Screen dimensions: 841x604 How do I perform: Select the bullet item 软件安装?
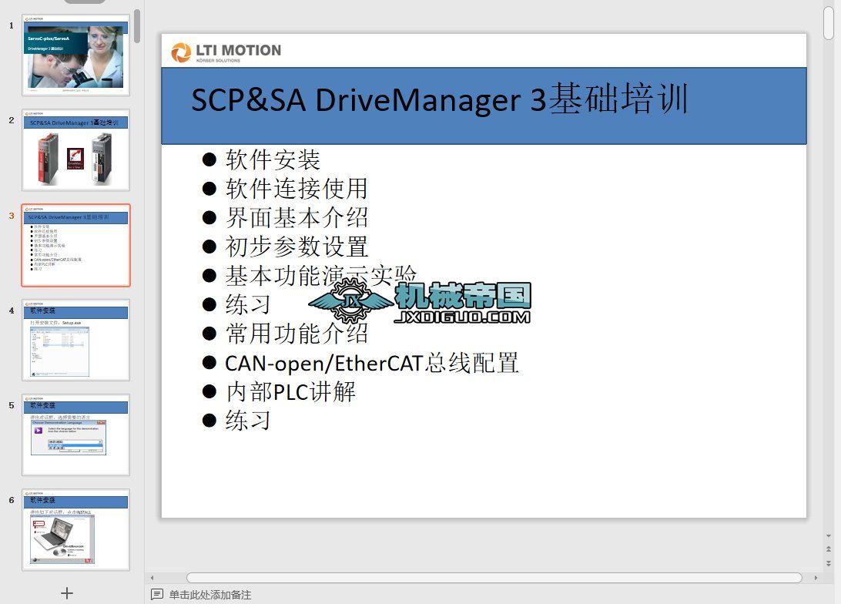[x=273, y=159]
